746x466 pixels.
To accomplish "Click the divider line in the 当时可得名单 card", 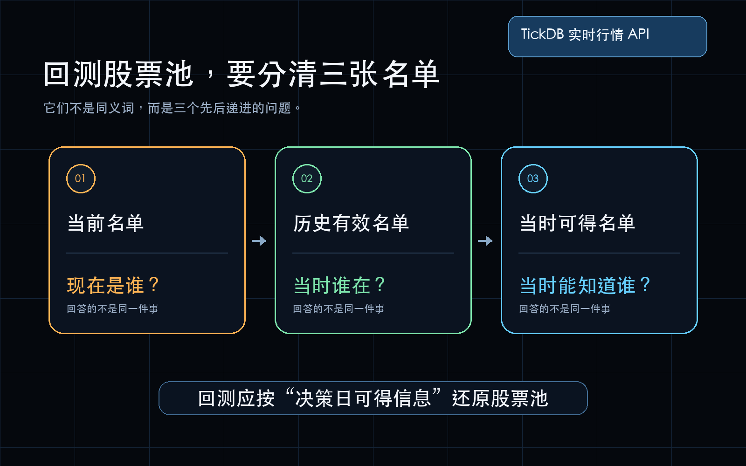I will [600, 253].
